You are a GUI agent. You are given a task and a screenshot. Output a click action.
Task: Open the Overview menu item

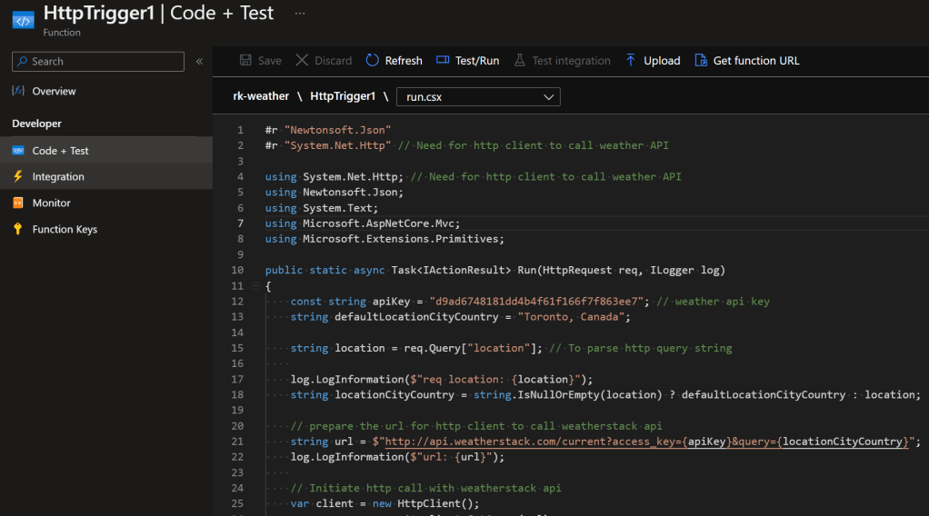click(54, 92)
